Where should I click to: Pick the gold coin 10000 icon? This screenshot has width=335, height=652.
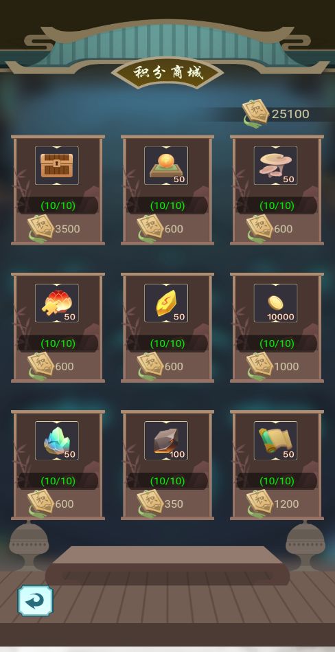(275, 303)
